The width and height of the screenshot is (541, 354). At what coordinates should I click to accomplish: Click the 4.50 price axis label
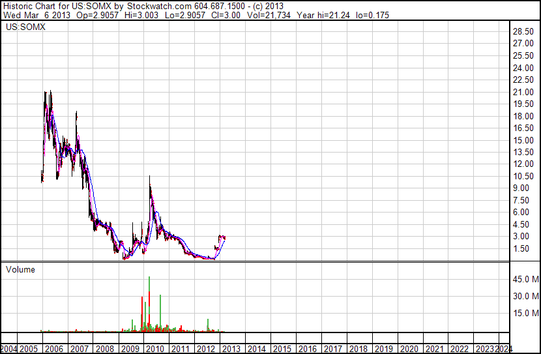pos(521,224)
